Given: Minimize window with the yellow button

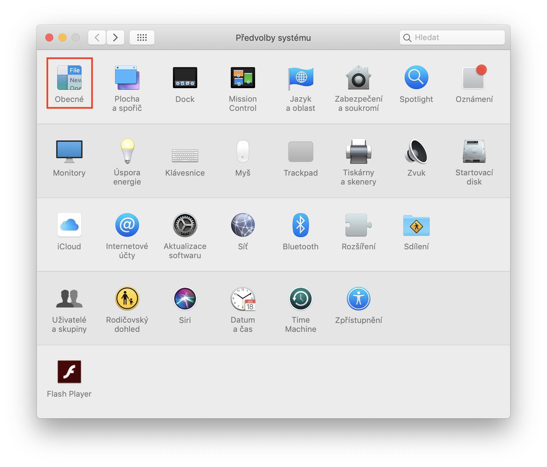Looking at the screenshot, I should pos(62,37).
